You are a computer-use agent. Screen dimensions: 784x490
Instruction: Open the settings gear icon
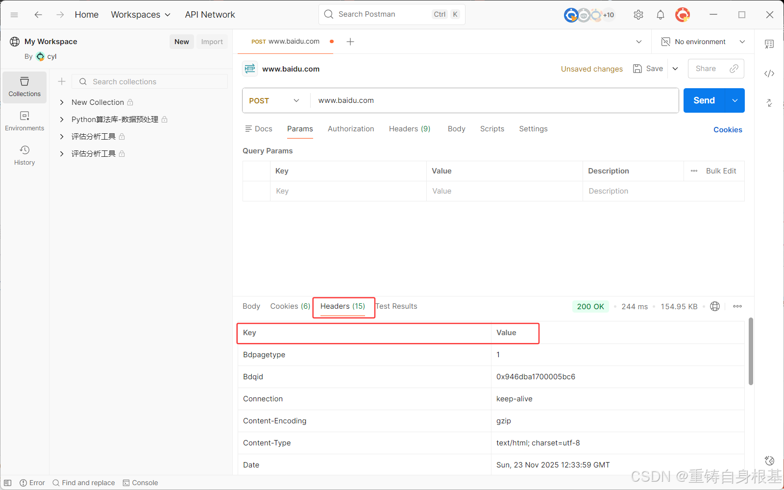click(x=638, y=15)
